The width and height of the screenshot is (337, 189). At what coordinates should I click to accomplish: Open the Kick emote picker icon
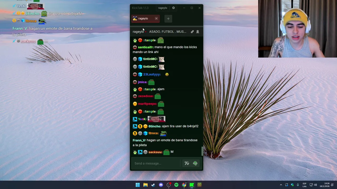coord(195,163)
